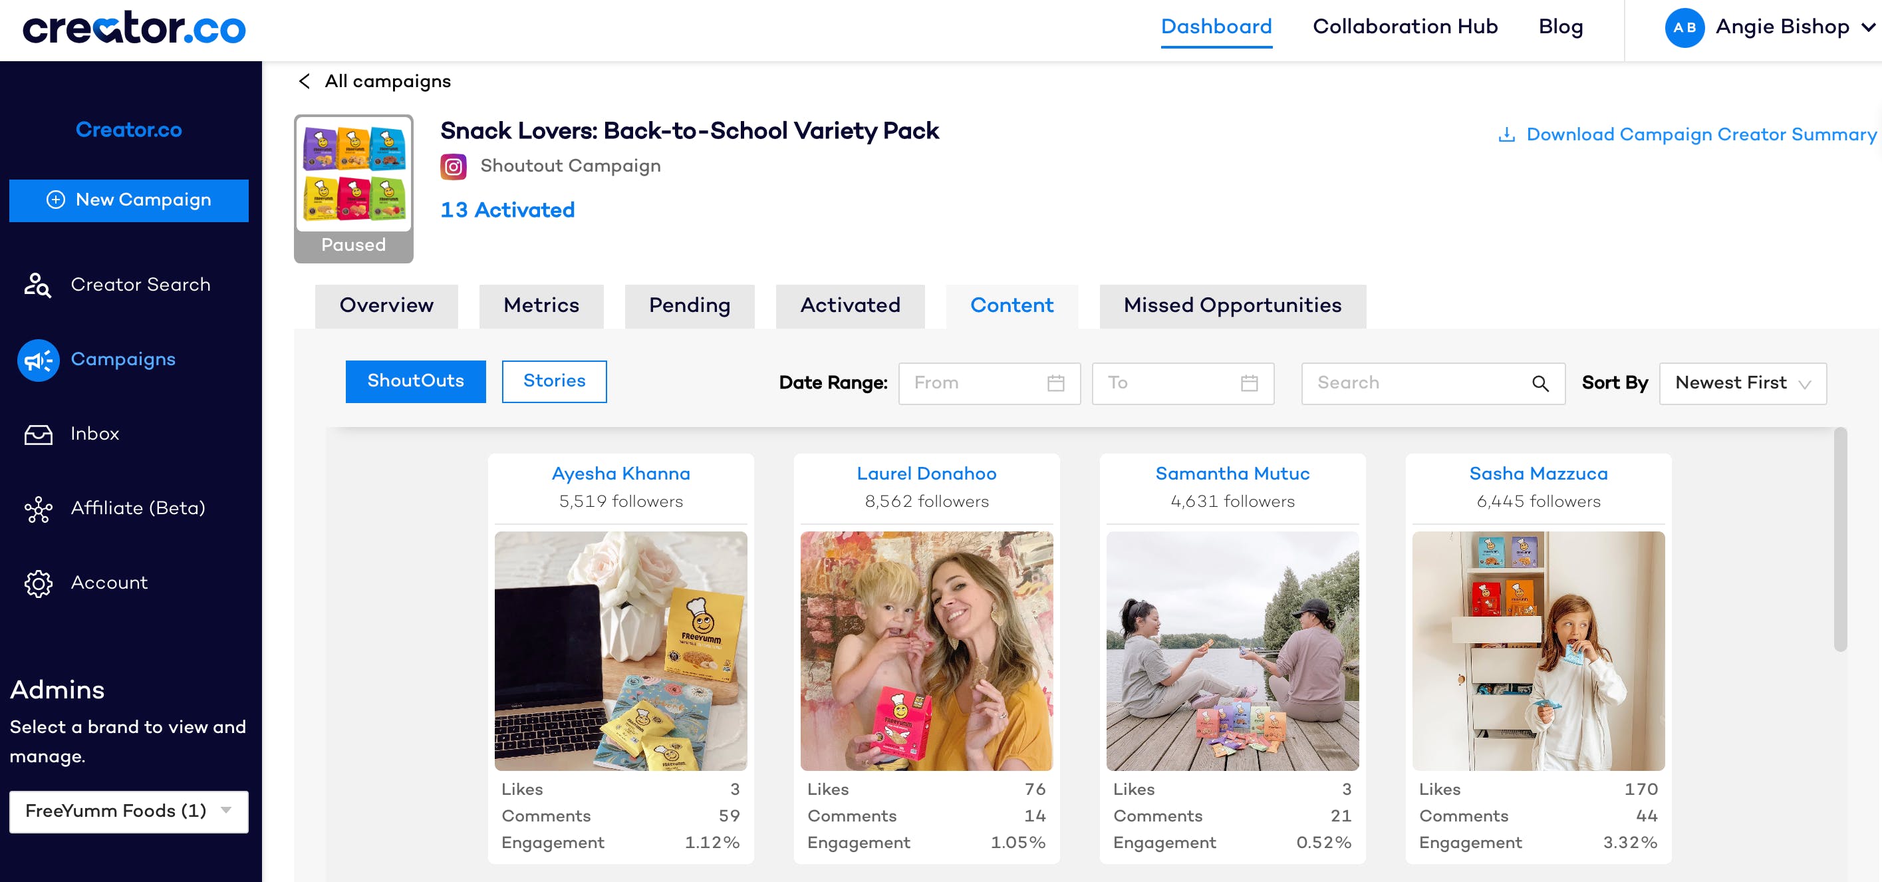Open the Metrics tab
The width and height of the screenshot is (1882, 882).
click(x=541, y=305)
